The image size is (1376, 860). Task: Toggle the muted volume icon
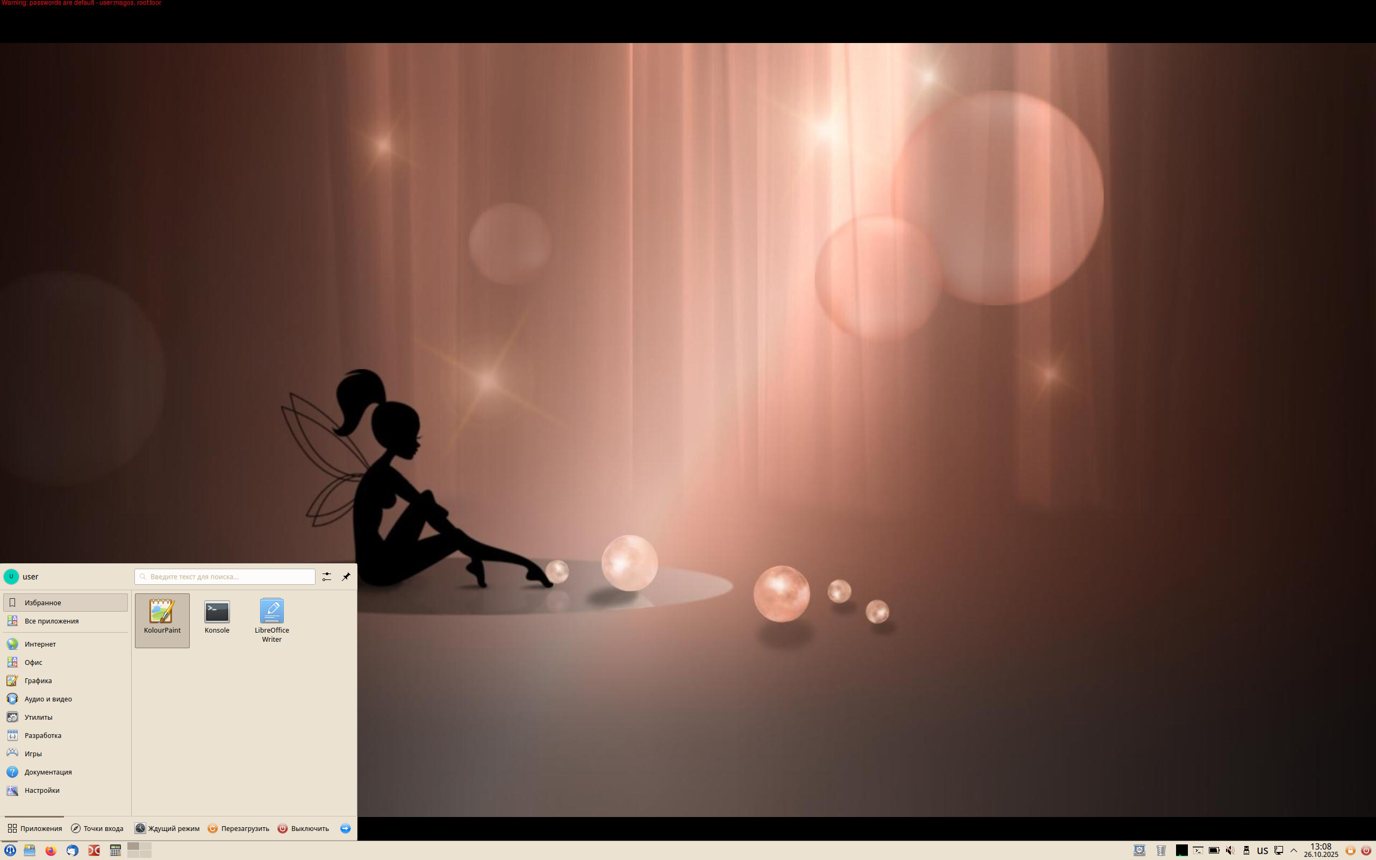coord(1230,850)
